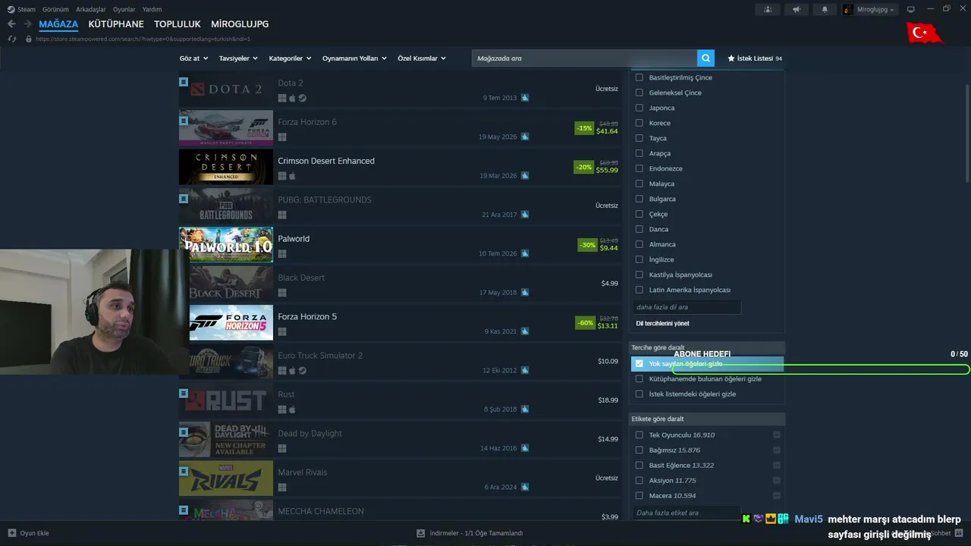Image resolution: width=971 pixels, height=546 pixels.
Task: Exclude the Basit Eğlence tag
Action: 777,466
